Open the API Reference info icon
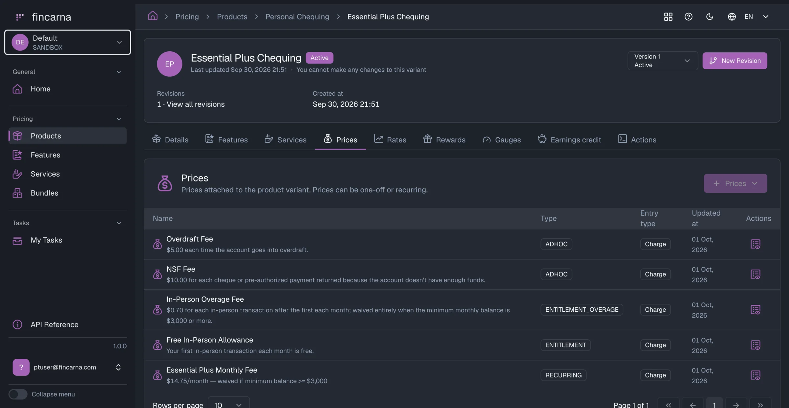Image resolution: width=789 pixels, height=408 pixels. tap(17, 324)
